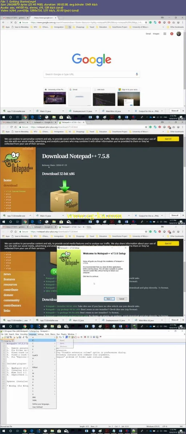This screenshot has height=434, width=186.
Task: Open the Plugins menu in Notepad++
Action: 64,334
